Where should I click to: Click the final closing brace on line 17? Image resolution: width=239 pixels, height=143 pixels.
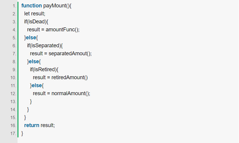(x=22, y=134)
